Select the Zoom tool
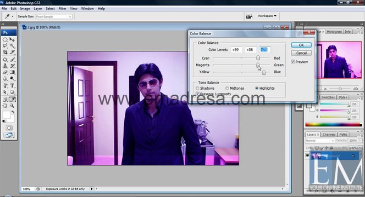The width and height of the screenshot is (365, 197). pyautogui.click(x=12, y=106)
